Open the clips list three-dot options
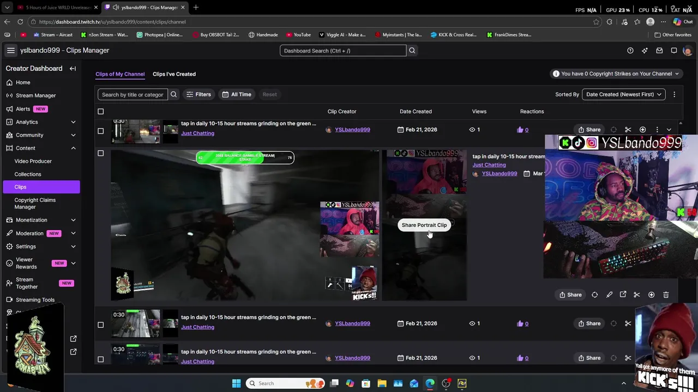 coord(674,94)
